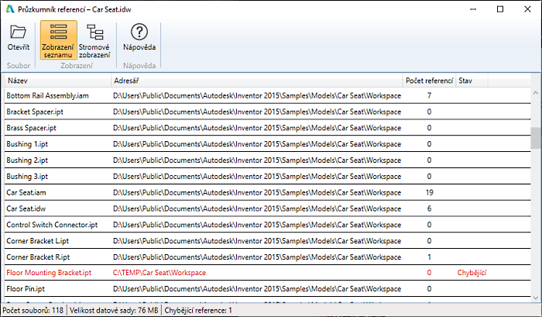Select Bushing 3.ipt row
The width and height of the screenshot is (542, 317).
point(268,176)
